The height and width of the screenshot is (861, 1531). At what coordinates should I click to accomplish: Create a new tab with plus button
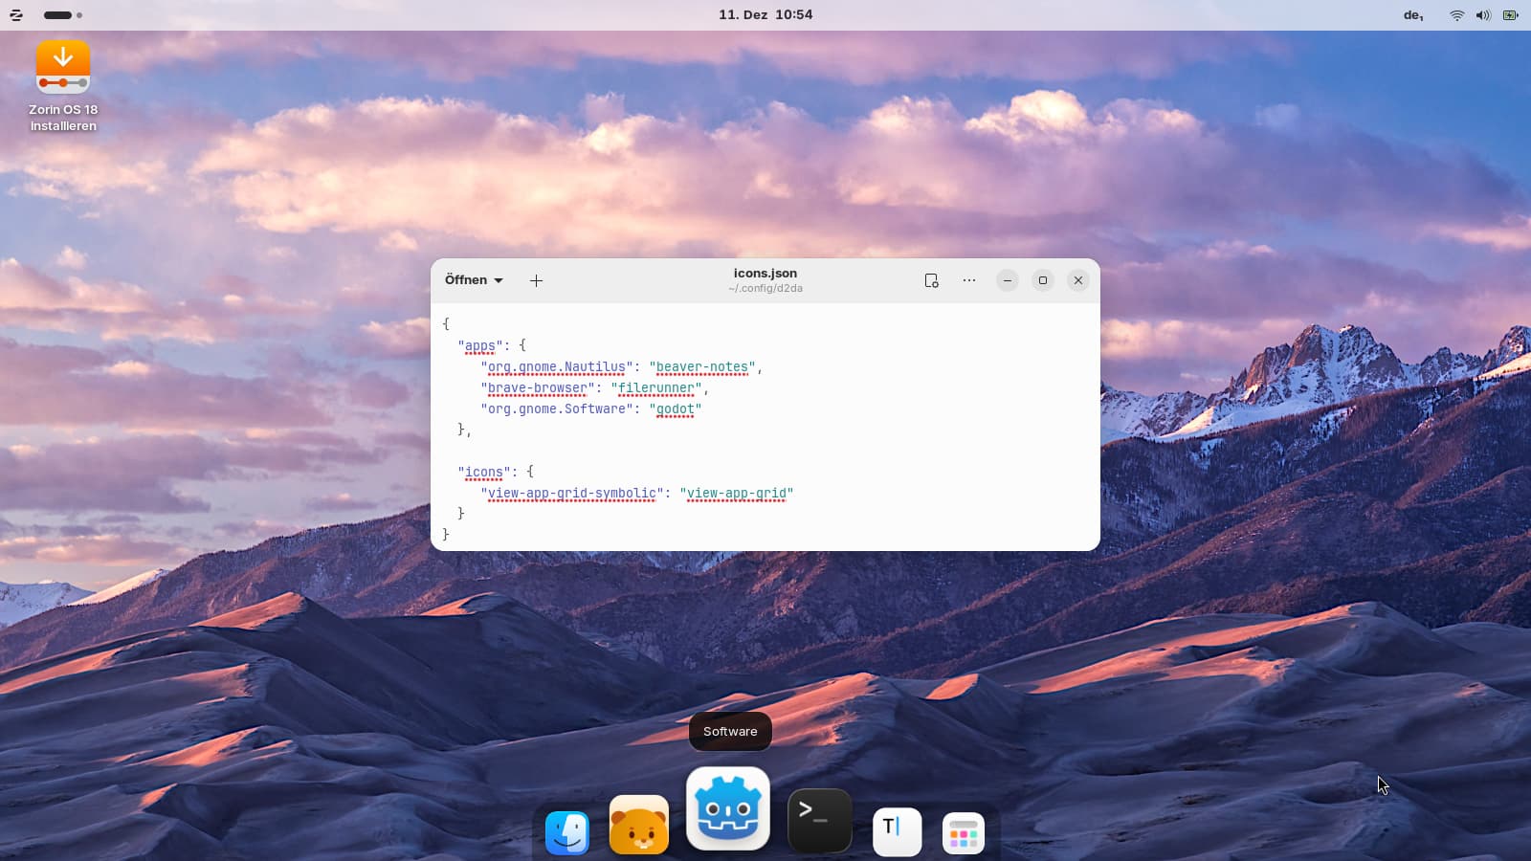(537, 280)
